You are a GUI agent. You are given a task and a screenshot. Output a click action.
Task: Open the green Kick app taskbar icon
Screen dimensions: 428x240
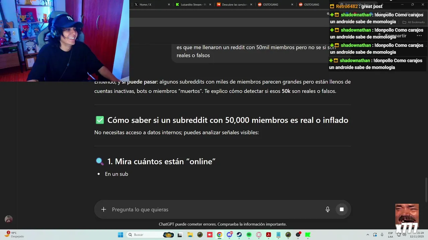point(308,235)
